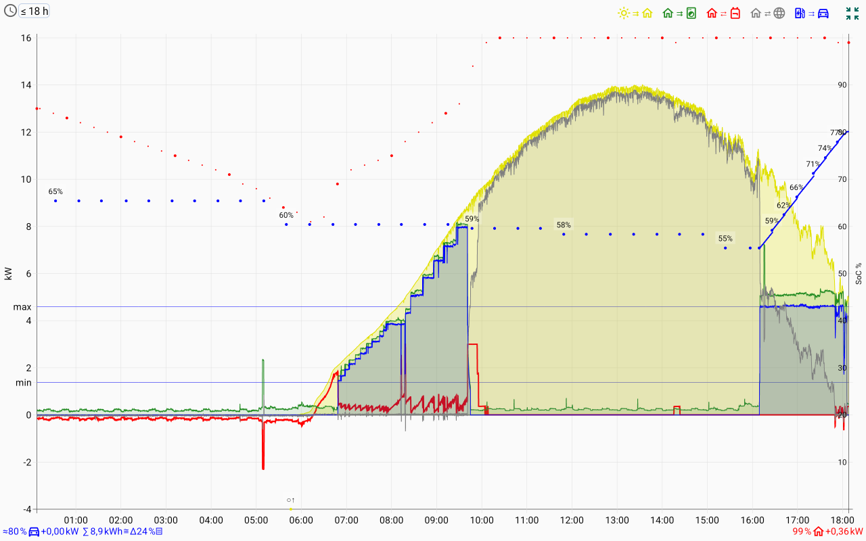Click the red house icon at bottom right
866x541 pixels.
[818, 532]
